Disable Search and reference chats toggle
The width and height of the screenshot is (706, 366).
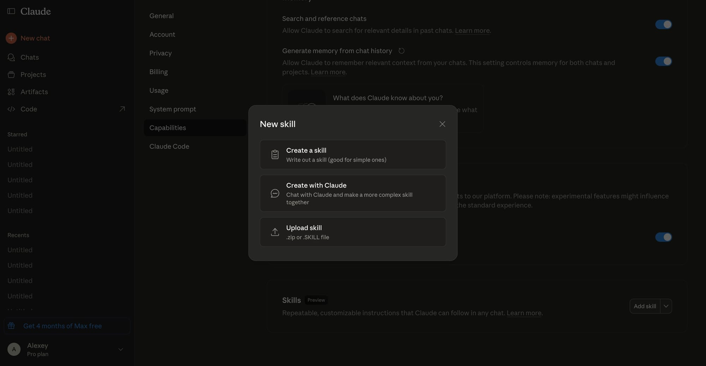(x=664, y=24)
